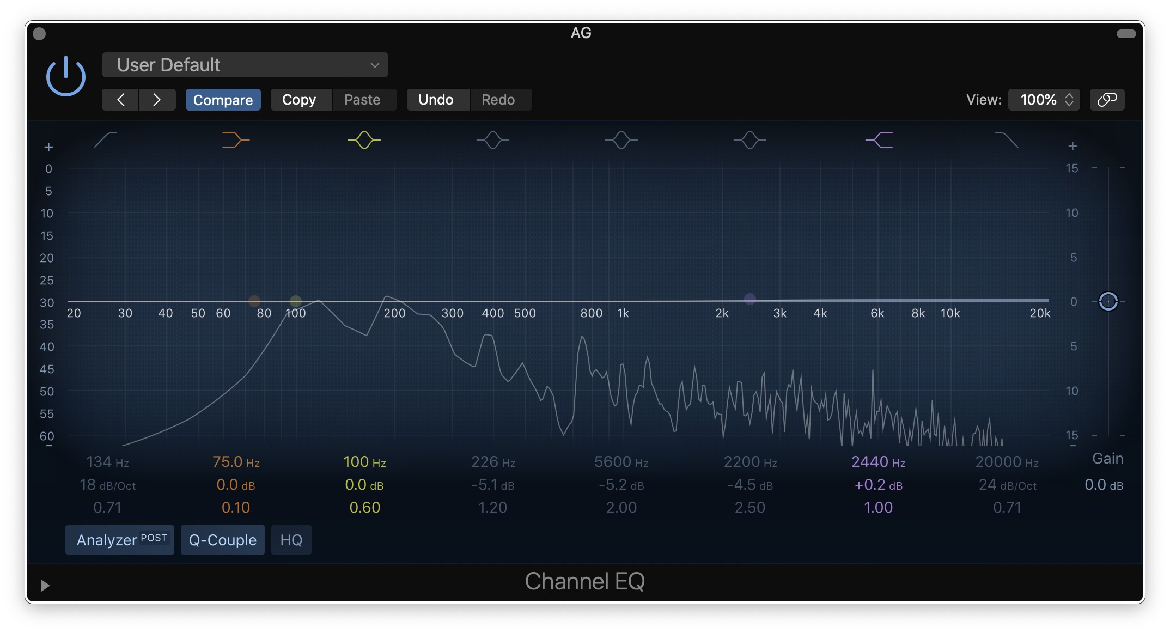Toggle the plug-in power button

tap(65, 76)
